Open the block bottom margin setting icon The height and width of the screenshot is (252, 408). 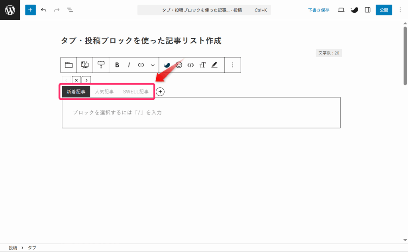click(101, 65)
